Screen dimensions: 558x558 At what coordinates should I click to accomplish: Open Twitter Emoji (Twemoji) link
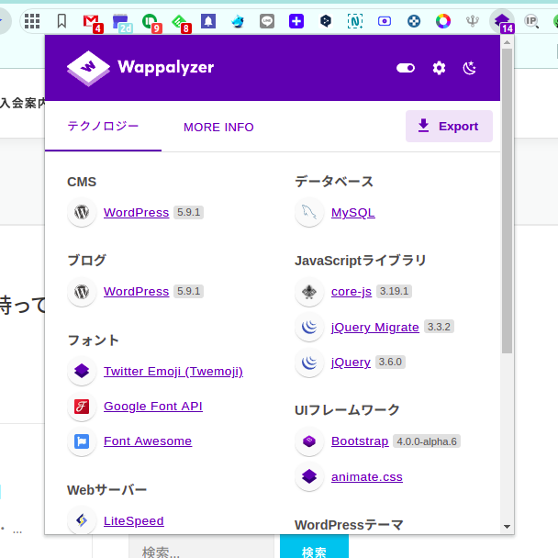(x=173, y=371)
